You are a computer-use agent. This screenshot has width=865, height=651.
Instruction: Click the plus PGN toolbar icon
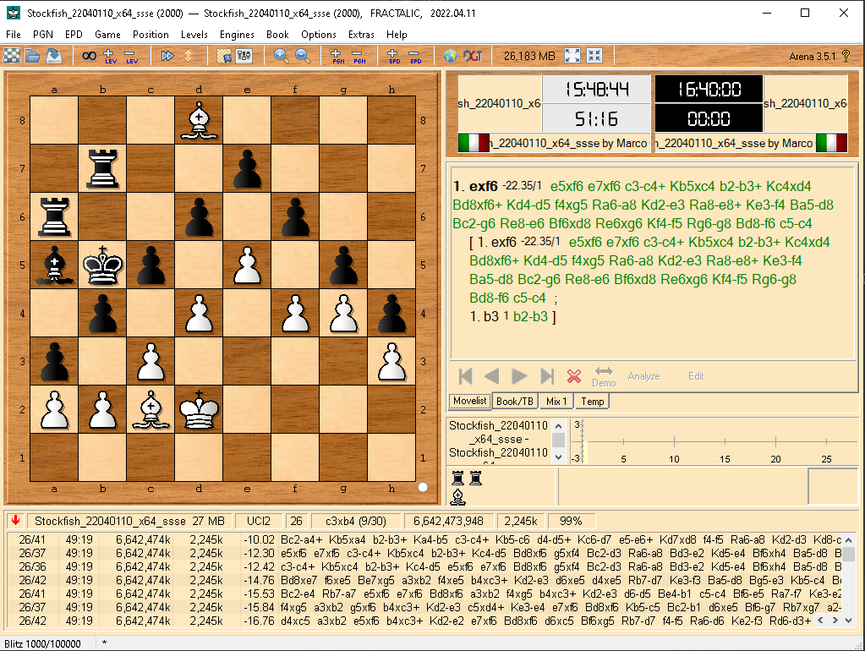(337, 56)
